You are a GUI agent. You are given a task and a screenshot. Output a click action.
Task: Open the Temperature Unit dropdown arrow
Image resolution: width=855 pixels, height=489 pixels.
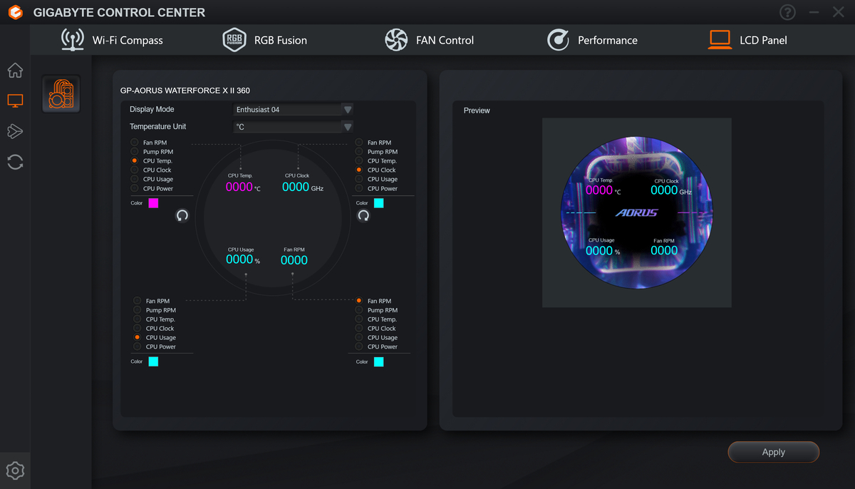click(348, 127)
